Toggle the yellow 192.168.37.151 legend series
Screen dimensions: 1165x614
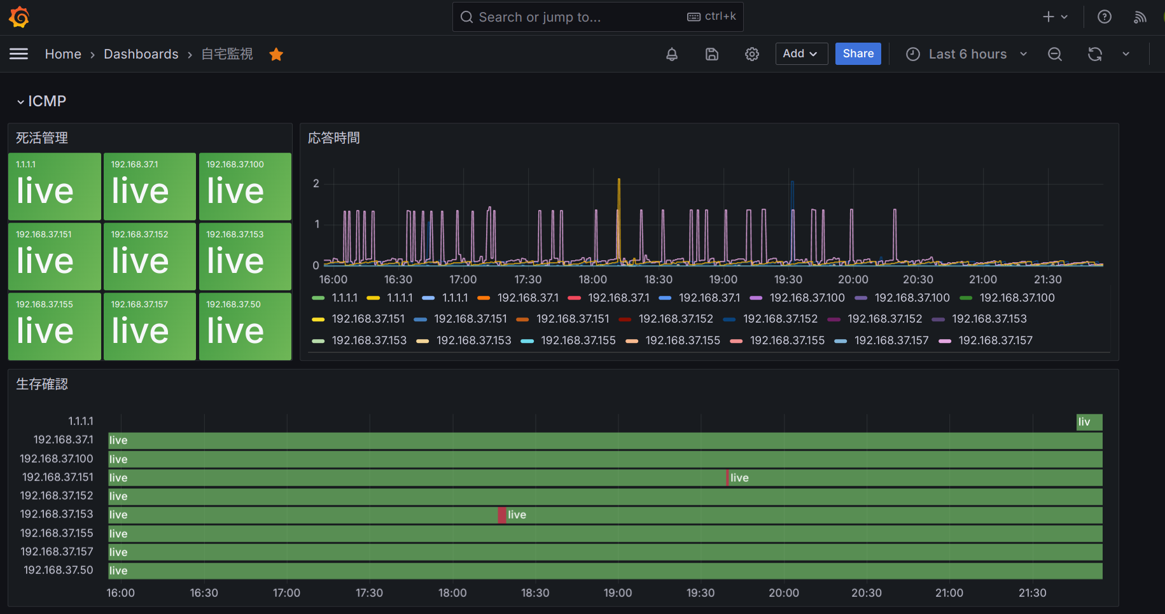pos(368,319)
